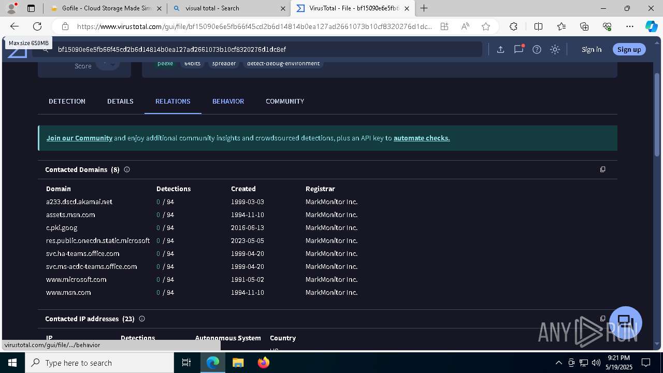This screenshot has height=373, width=663.
Task: Open domain www.msn.com
Action: [x=68, y=292]
